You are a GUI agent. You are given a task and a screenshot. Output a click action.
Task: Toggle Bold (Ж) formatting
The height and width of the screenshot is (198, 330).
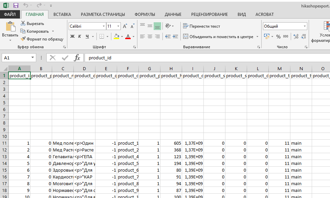pos(72,36)
